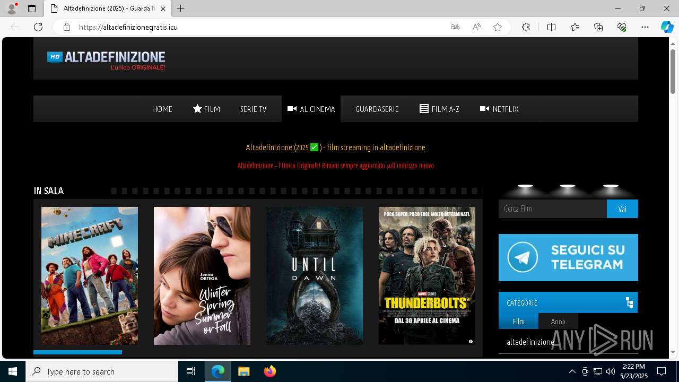Click the scrollbar down arrow
This screenshot has width=679, height=382.
[673, 352]
